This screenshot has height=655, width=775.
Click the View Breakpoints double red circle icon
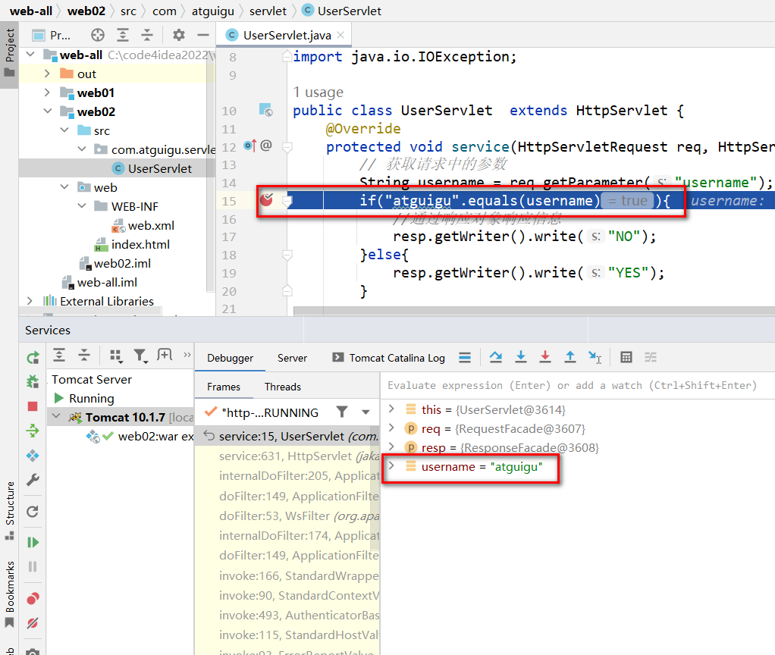click(x=33, y=599)
